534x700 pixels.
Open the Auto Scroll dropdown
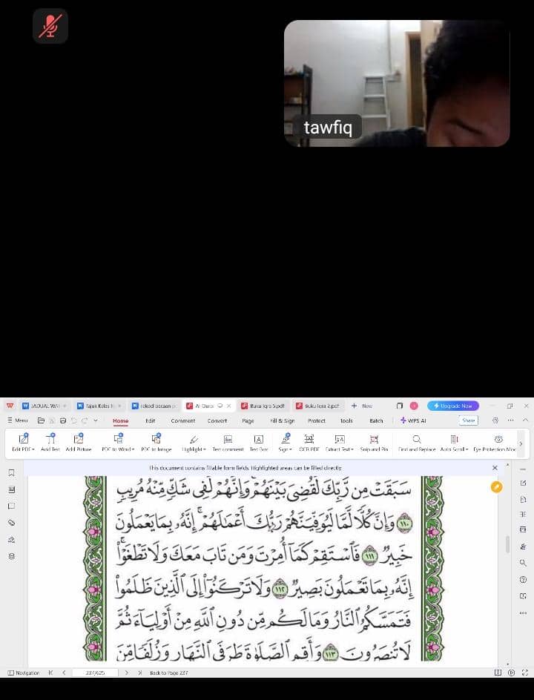454,449
